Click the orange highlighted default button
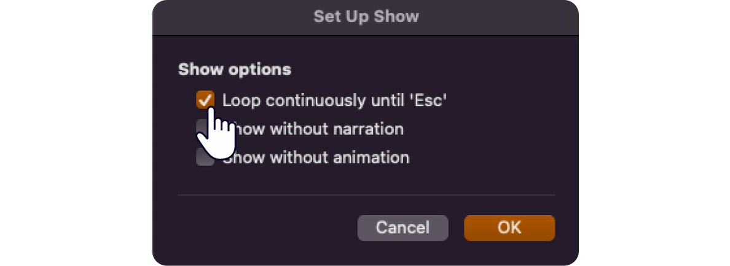Image resolution: width=730 pixels, height=266 pixels. click(509, 228)
